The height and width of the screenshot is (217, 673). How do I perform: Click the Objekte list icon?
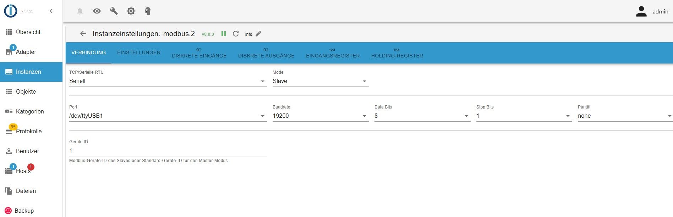pyautogui.click(x=9, y=91)
